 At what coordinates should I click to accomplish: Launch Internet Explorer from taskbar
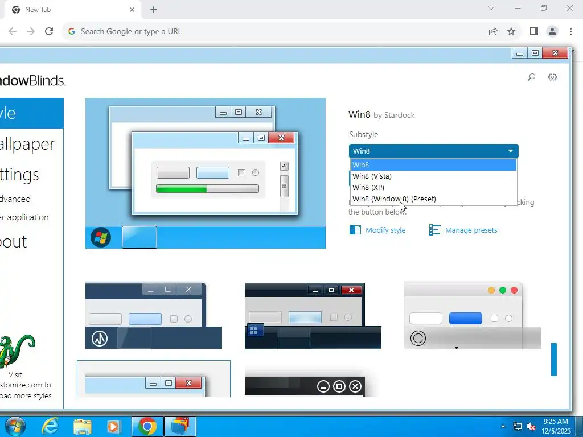[x=50, y=426]
